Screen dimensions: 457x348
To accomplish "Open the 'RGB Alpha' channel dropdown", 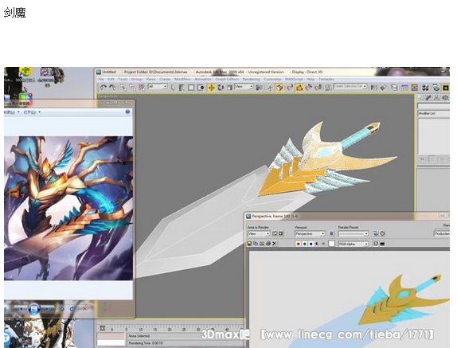I will tap(353, 244).
